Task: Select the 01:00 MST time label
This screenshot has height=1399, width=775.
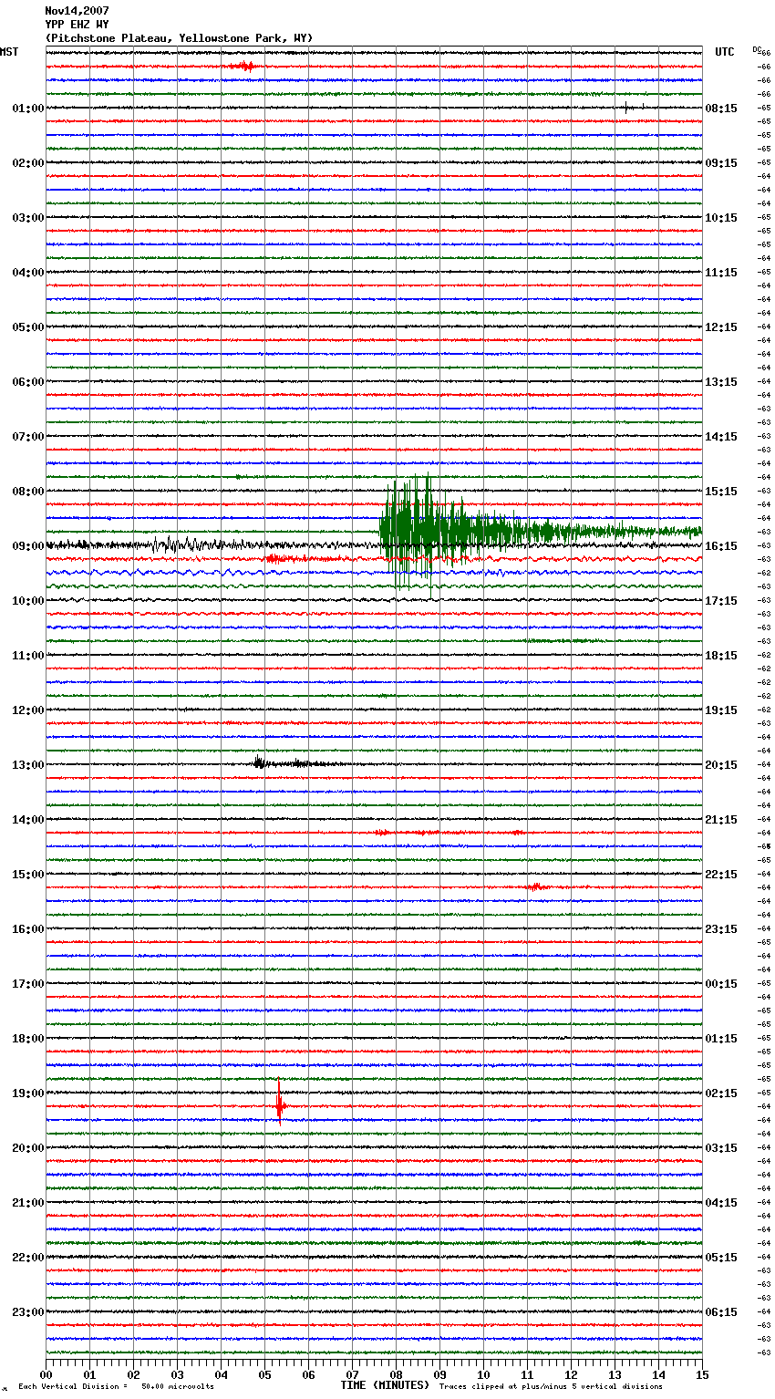Action: [x=28, y=109]
